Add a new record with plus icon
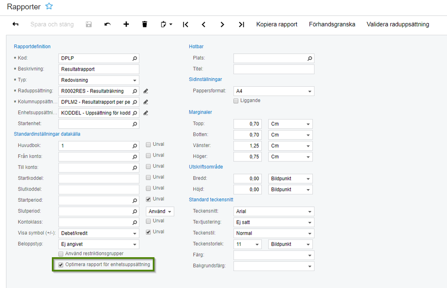 pos(126,25)
